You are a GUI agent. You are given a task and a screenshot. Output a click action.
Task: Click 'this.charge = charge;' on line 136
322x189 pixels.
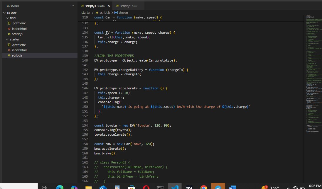[x=118, y=42]
